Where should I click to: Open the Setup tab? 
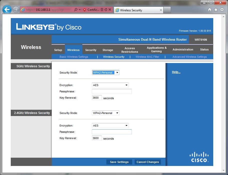58,50
